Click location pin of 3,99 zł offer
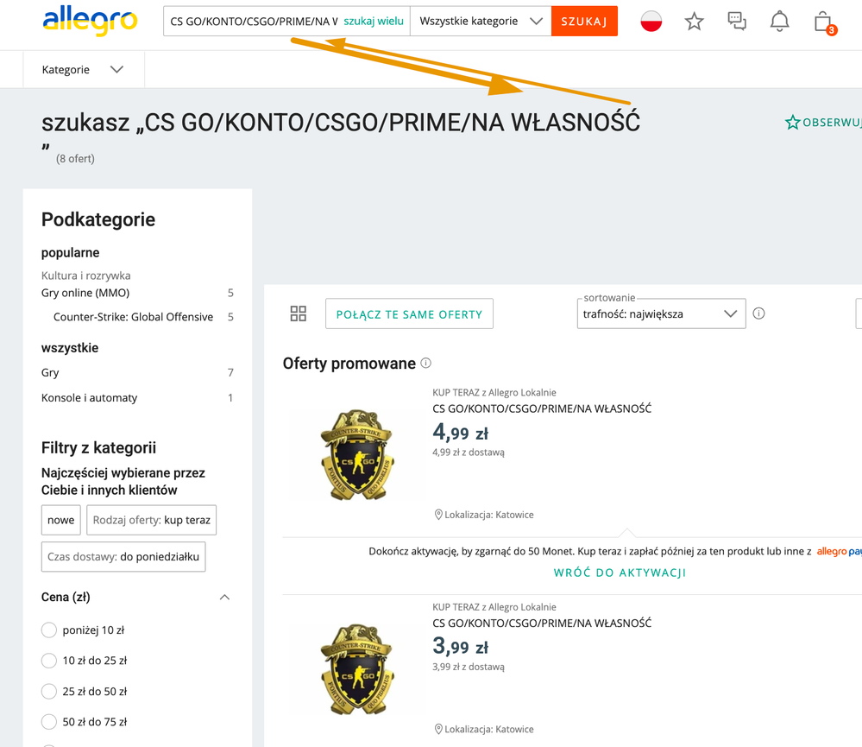 [438, 730]
